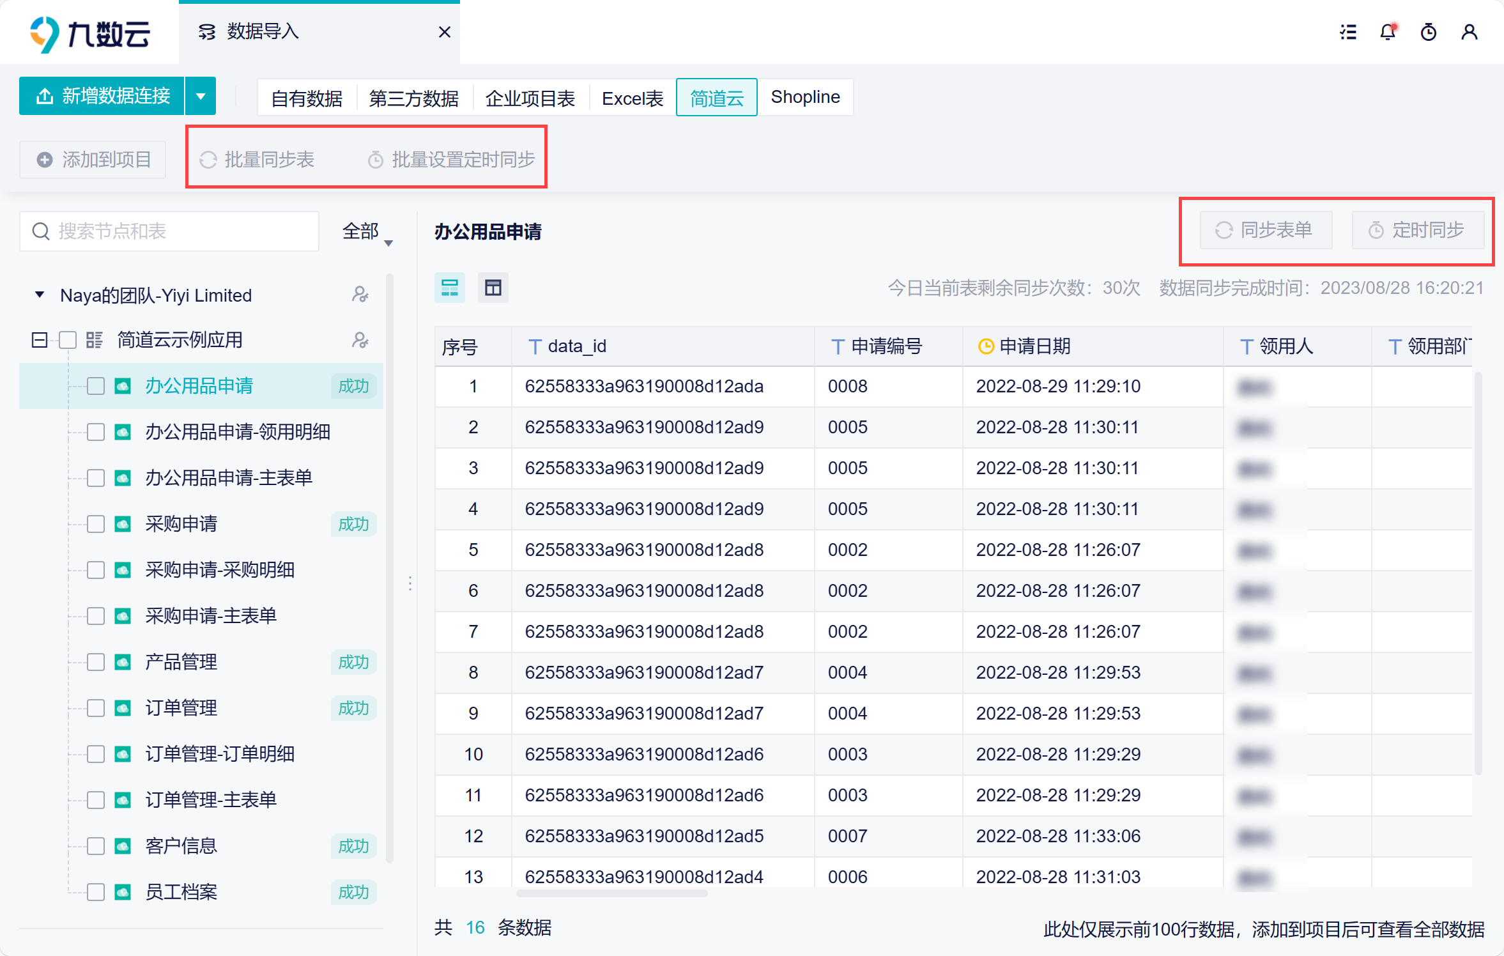Click permission icon beside Naya的团队-Yiyi Limited

point(360,295)
